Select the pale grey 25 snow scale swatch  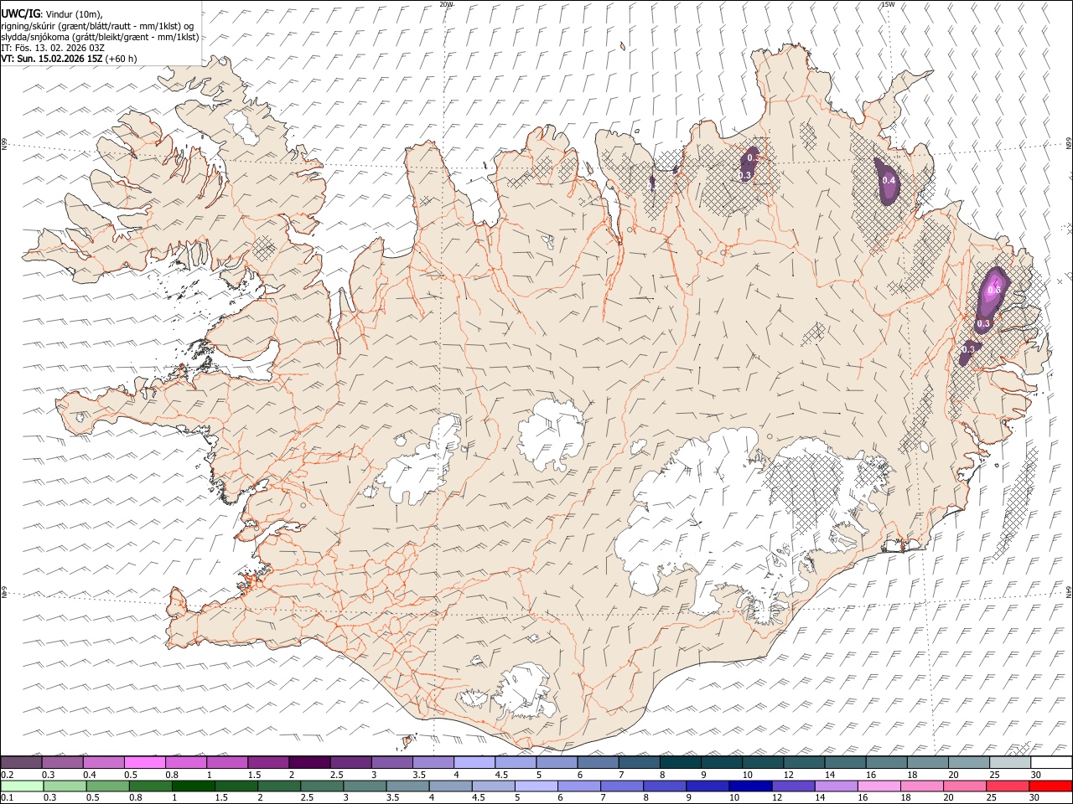coord(1009,762)
